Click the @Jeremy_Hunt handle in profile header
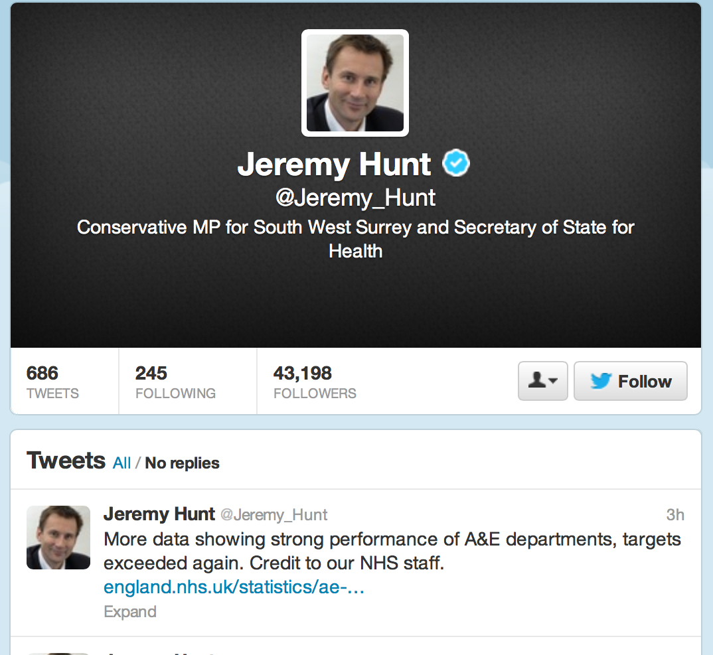Image resolution: width=713 pixels, height=655 pixels. [x=355, y=198]
